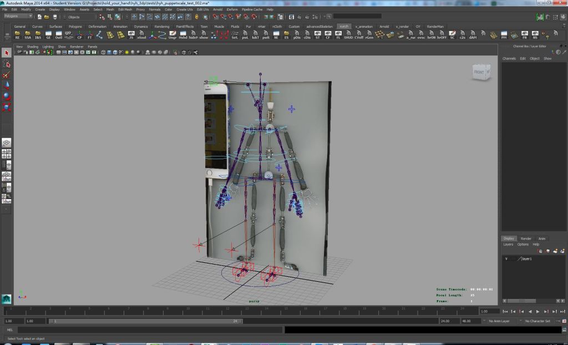
Task: Open the Edit Mesh menu
Action: pos(125,9)
